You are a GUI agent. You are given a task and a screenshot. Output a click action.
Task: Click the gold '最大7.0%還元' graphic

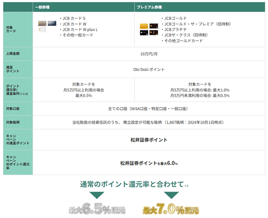[171, 209]
